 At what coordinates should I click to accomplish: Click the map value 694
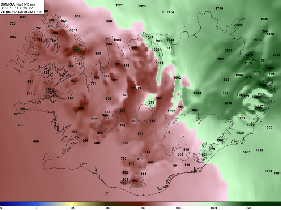point(13,37)
